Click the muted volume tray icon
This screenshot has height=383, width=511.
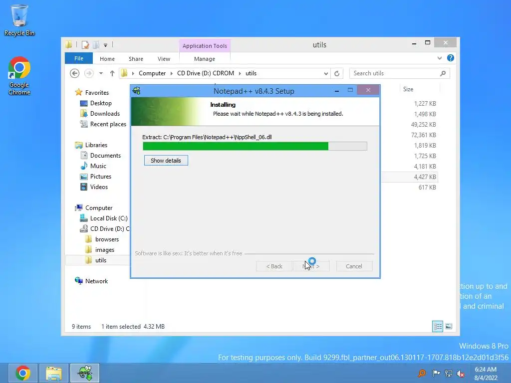coord(461,373)
